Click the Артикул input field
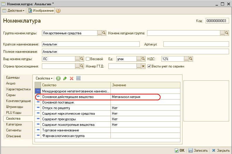The image size is (232, 154). [196, 44]
